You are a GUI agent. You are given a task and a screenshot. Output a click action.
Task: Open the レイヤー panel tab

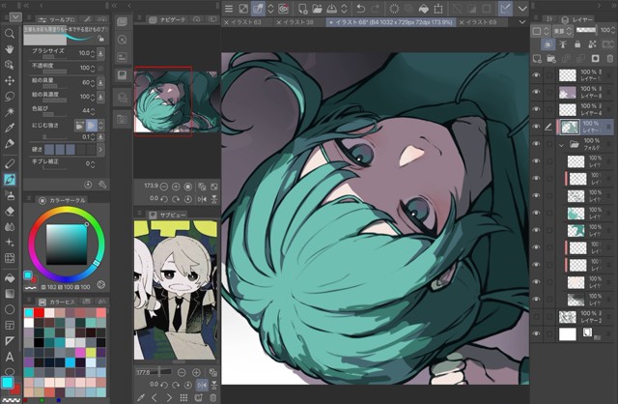pos(576,19)
